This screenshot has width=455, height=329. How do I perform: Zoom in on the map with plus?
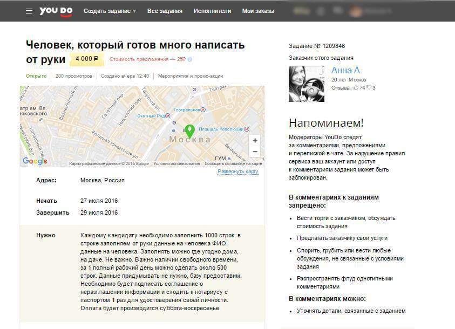tap(255, 140)
